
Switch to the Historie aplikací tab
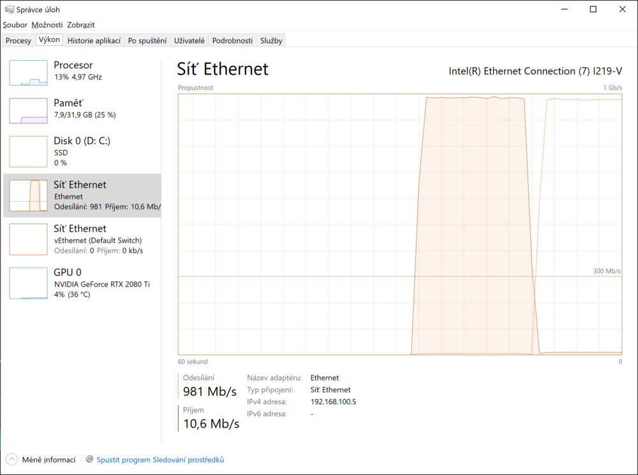[94, 41]
